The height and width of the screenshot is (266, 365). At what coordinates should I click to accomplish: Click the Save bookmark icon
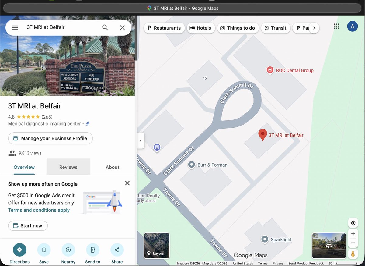[44, 250]
